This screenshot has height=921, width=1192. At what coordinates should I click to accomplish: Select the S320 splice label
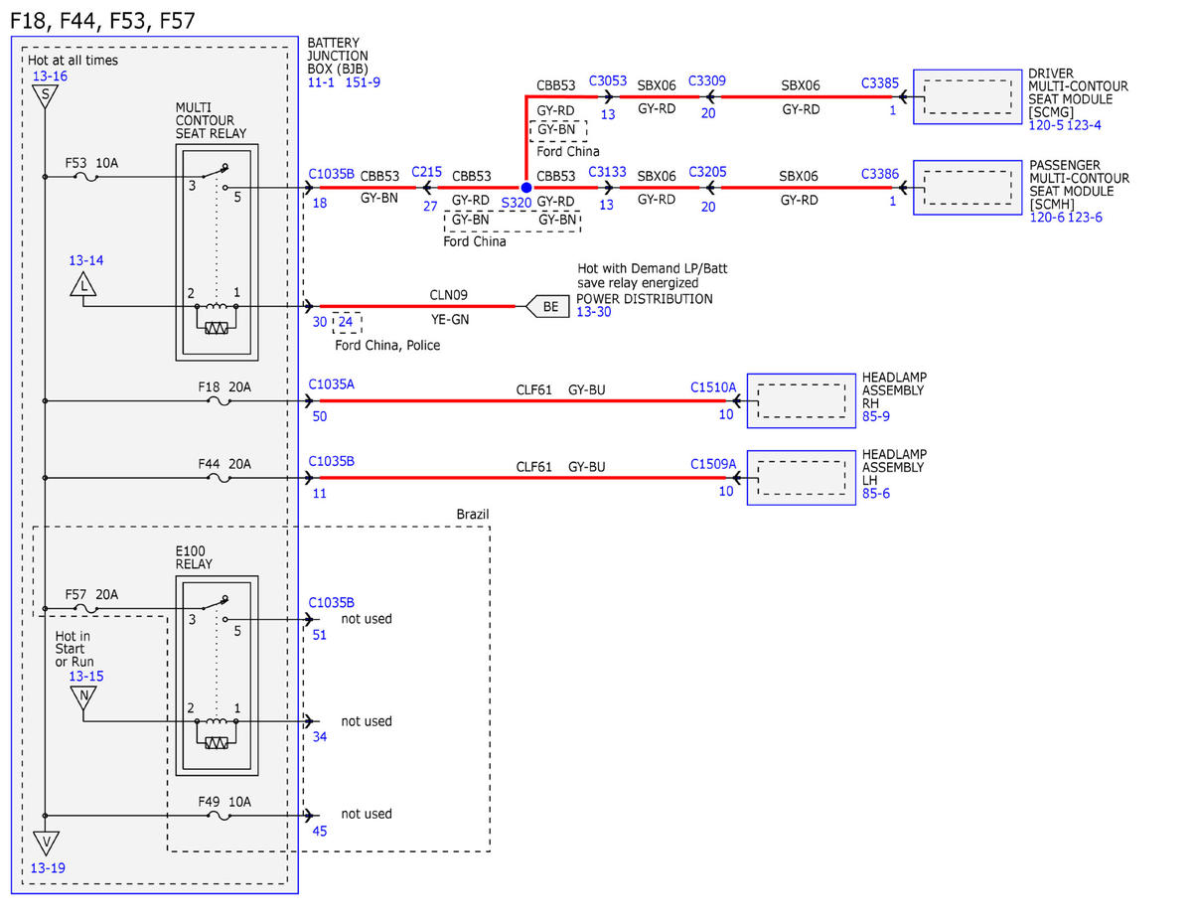[517, 203]
